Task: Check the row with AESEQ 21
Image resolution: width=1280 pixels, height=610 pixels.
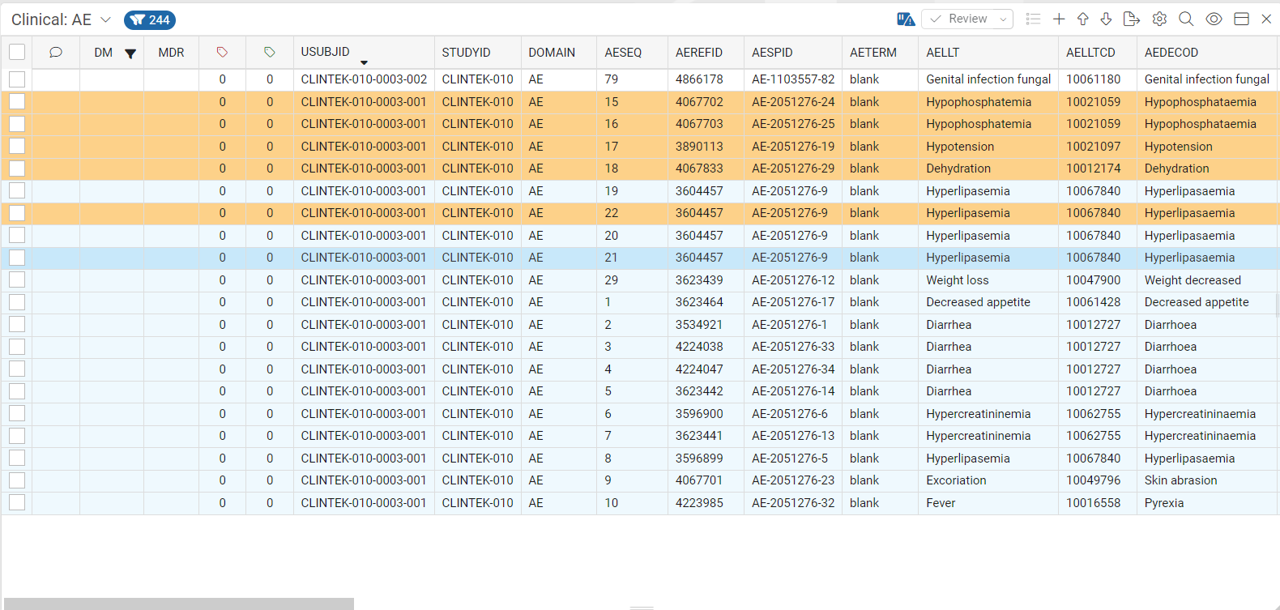Action: pyautogui.click(x=17, y=258)
